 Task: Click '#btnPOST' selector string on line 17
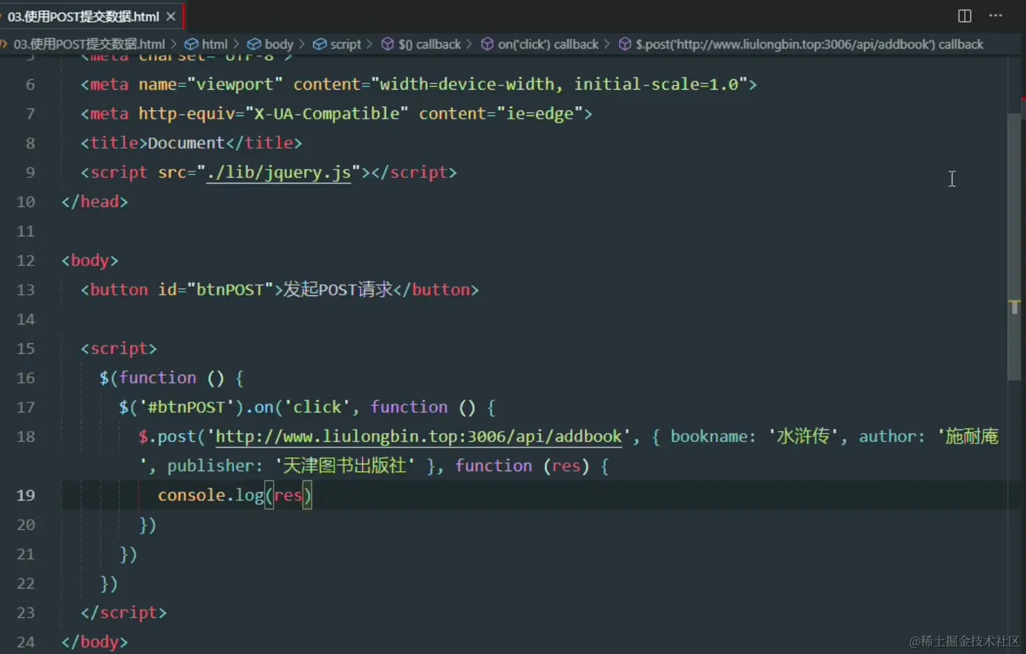click(x=187, y=407)
